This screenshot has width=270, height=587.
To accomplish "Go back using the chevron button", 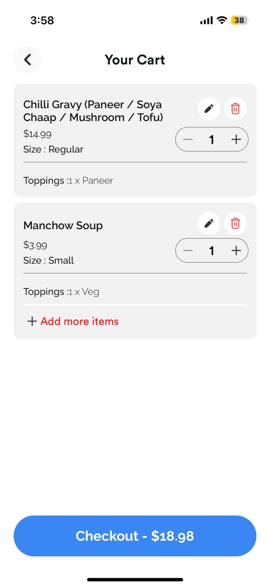I will pos(27,60).
